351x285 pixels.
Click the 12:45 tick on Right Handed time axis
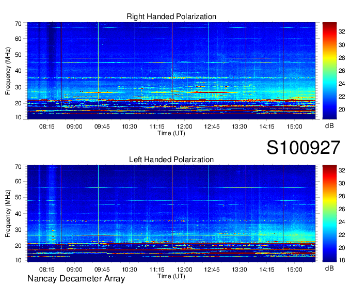212,126
